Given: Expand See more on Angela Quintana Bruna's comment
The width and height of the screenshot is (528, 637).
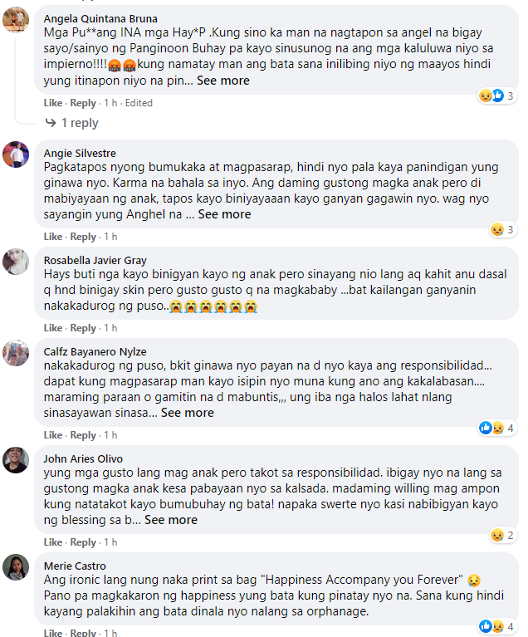Looking at the screenshot, I should [x=223, y=81].
